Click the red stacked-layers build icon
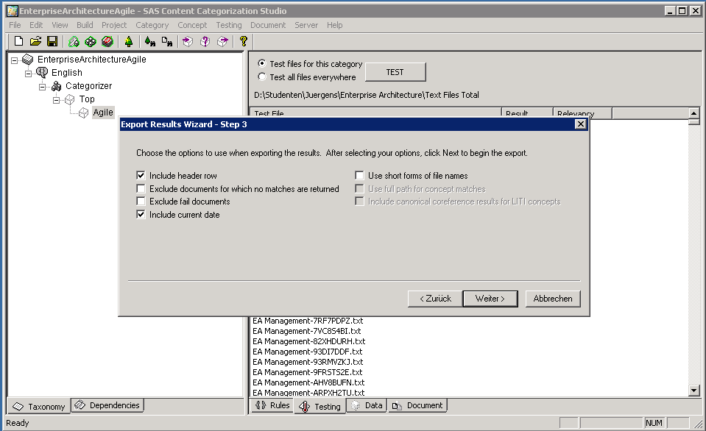Image resolution: width=706 pixels, height=431 pixels. [x=107, y=42]
